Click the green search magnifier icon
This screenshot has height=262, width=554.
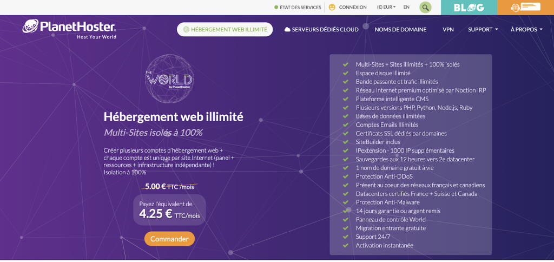[425, 7]
